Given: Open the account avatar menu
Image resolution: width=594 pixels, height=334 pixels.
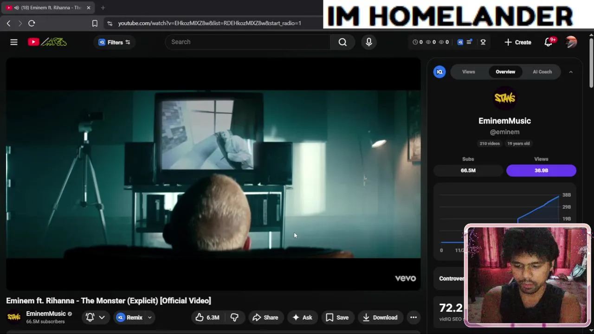Looking at the screenshot, I should [571, 42].
